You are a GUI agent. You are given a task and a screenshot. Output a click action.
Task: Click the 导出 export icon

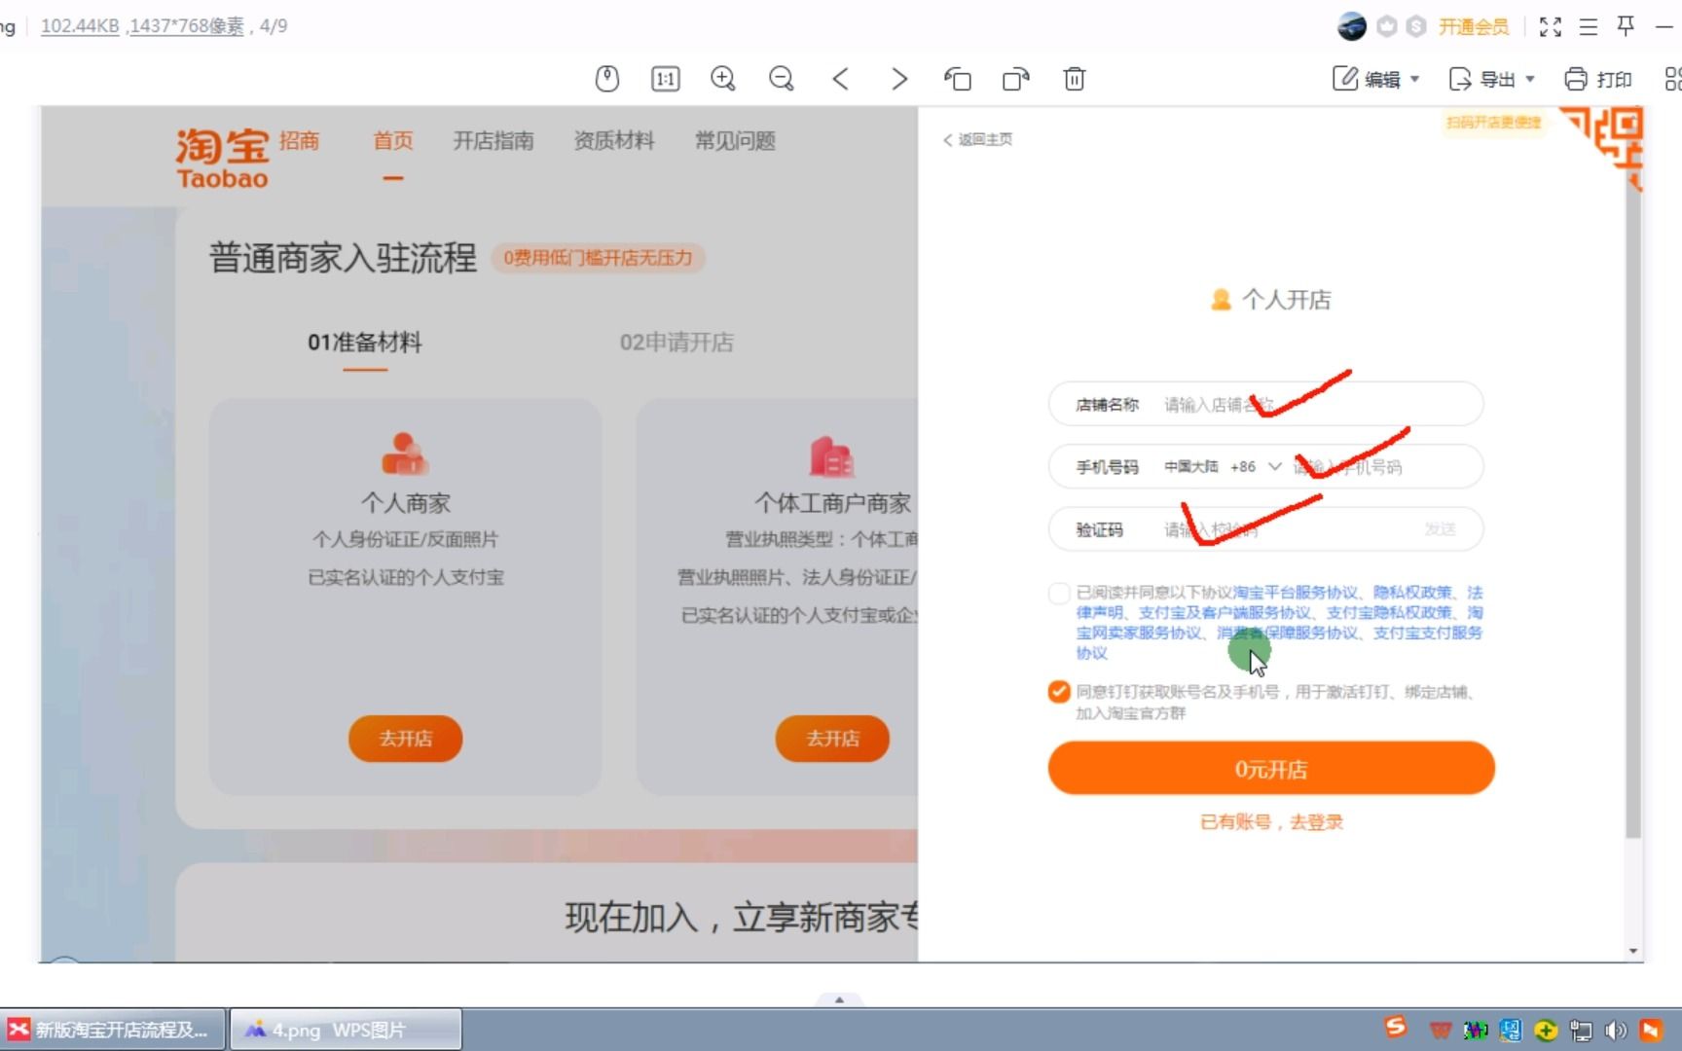tap(1460, 79)
